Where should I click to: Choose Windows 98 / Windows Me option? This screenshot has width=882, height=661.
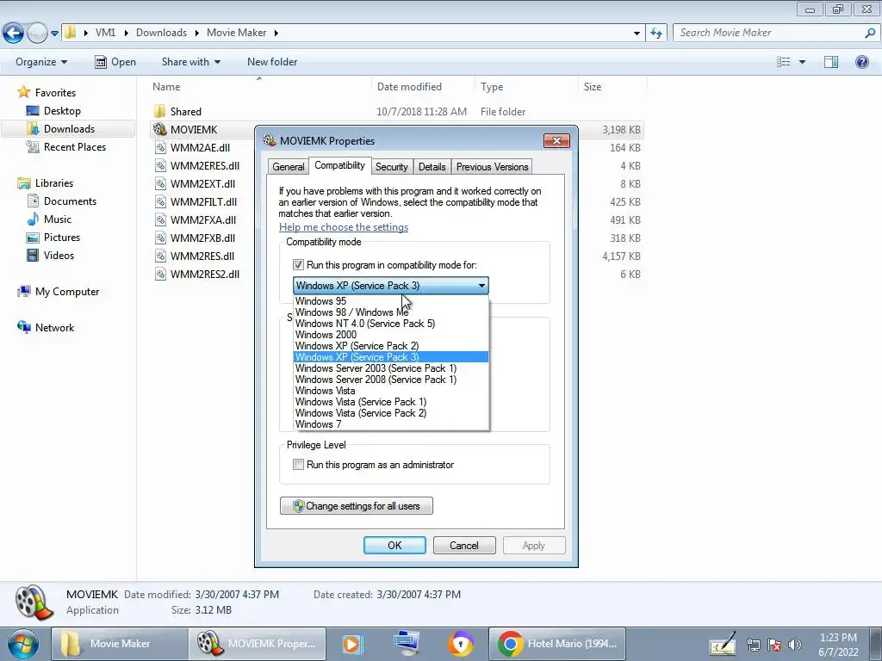pos(392,312)
